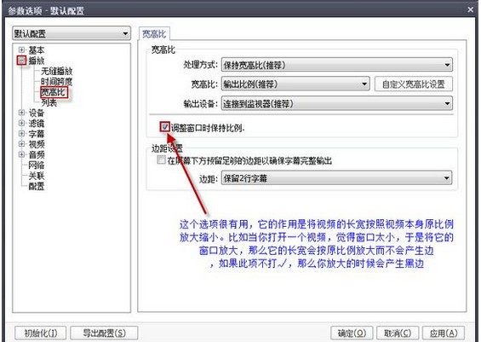Collapse the 播放 tree node
Screen dimensions: 481x342
pos(21,61)
